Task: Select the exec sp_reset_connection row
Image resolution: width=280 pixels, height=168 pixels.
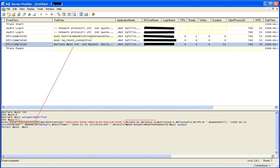Action: (x=140, y=40)
